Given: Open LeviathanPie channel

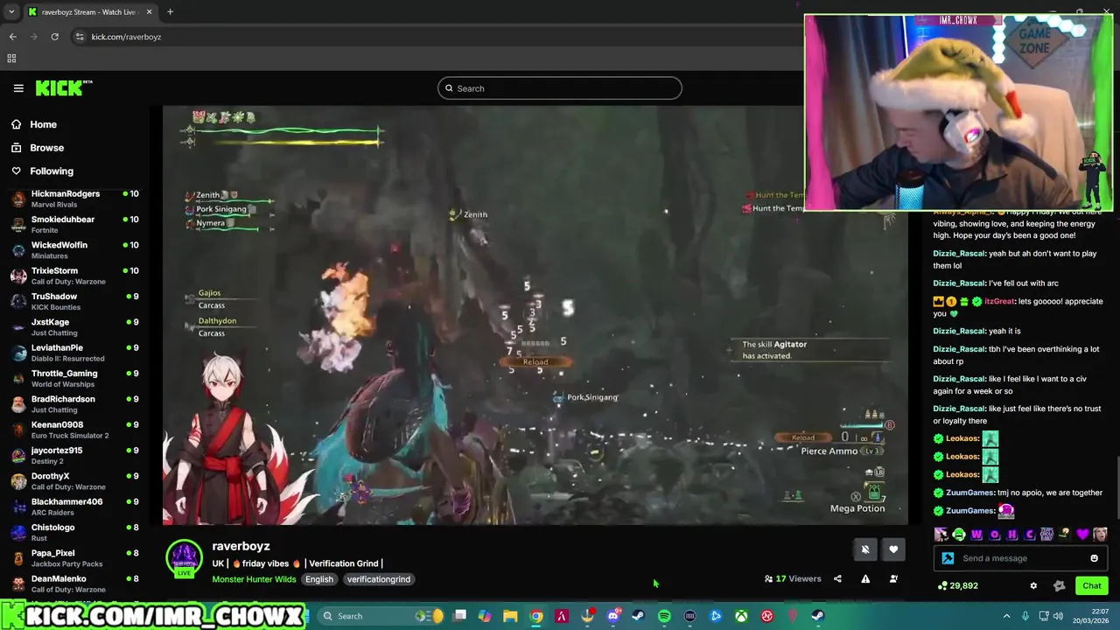Looking at the screenshot, I should click(74, 353).
